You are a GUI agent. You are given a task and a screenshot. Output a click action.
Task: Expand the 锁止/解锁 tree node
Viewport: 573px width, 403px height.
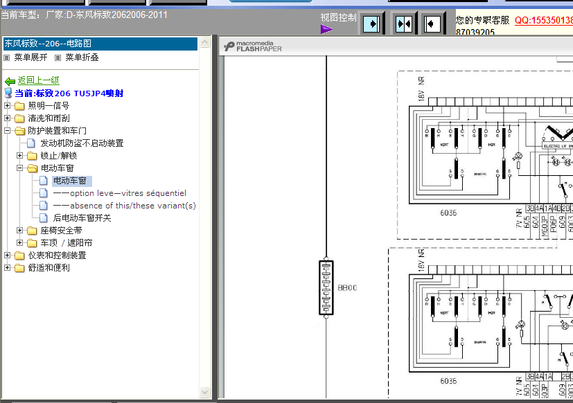[19, 156]
